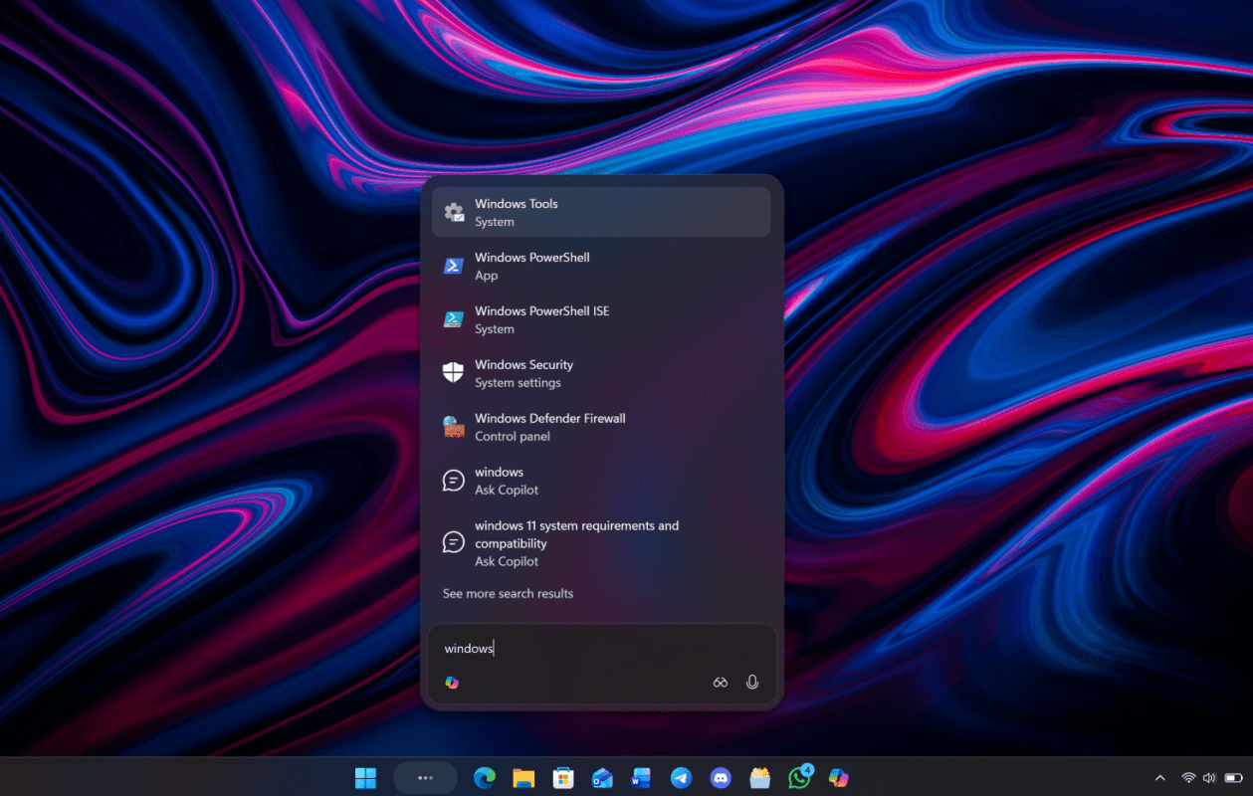Open File Explorer from the taskbar
The height and width of the screenshot is (796, 1253).
pos(523,777)
